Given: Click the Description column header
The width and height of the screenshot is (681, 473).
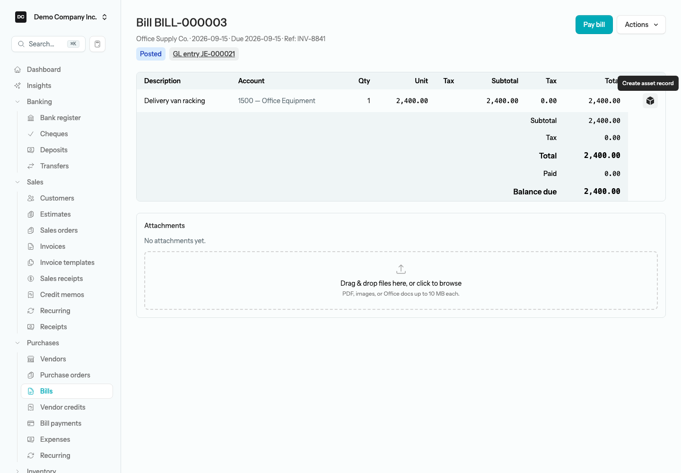Looking at the screenshot, I should point(162,81).
